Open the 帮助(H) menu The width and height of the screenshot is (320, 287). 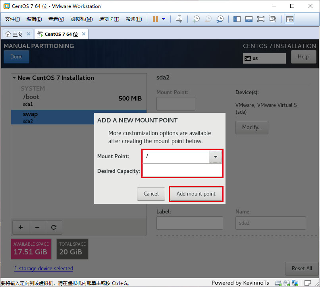click(134, 19)
